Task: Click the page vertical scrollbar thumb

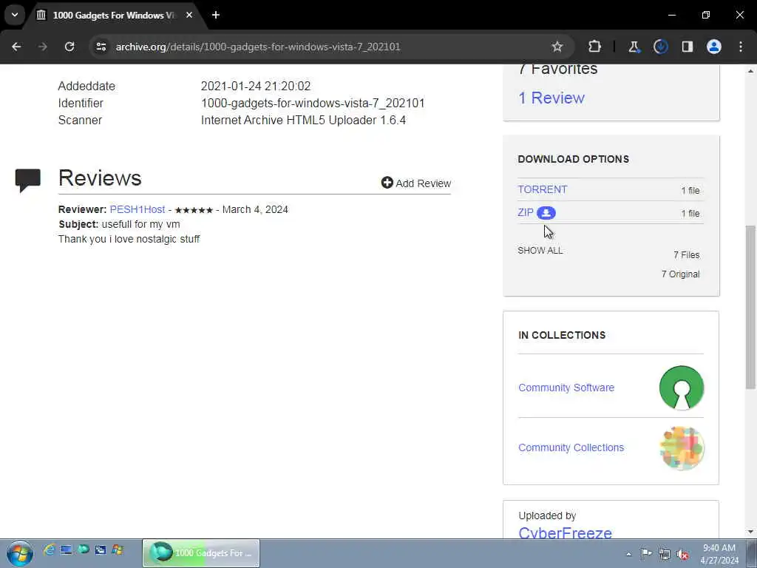Action: point(750,307)
